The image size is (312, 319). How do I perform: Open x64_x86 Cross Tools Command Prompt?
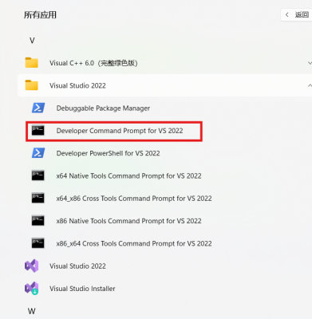[134, 199]
